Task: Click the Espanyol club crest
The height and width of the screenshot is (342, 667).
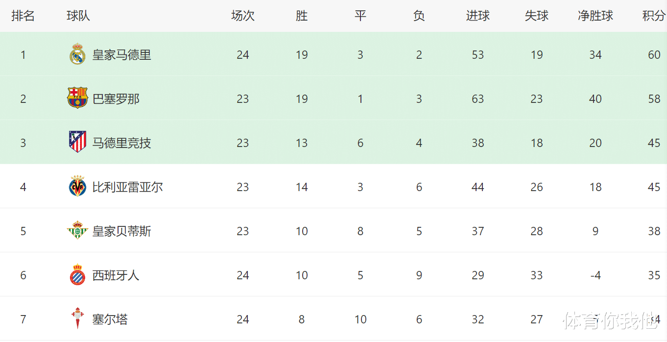Action: click(x=77, y=275)
